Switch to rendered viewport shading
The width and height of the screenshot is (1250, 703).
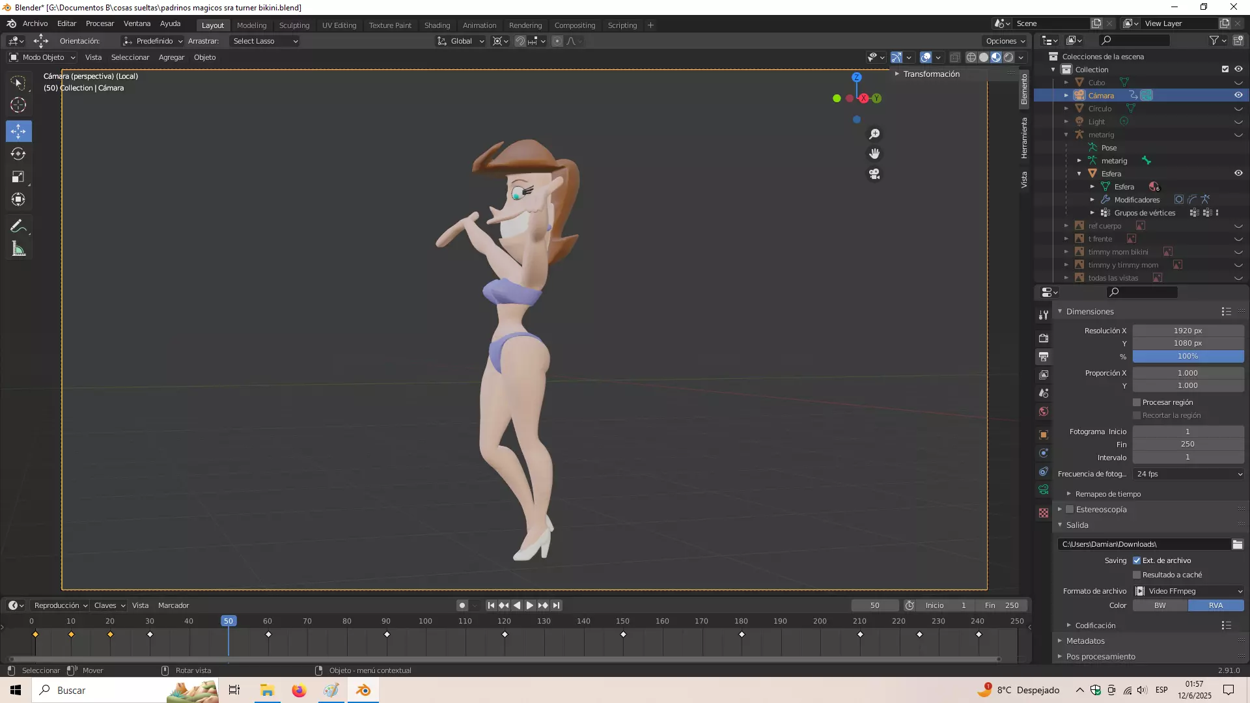tap(1008, 57)
